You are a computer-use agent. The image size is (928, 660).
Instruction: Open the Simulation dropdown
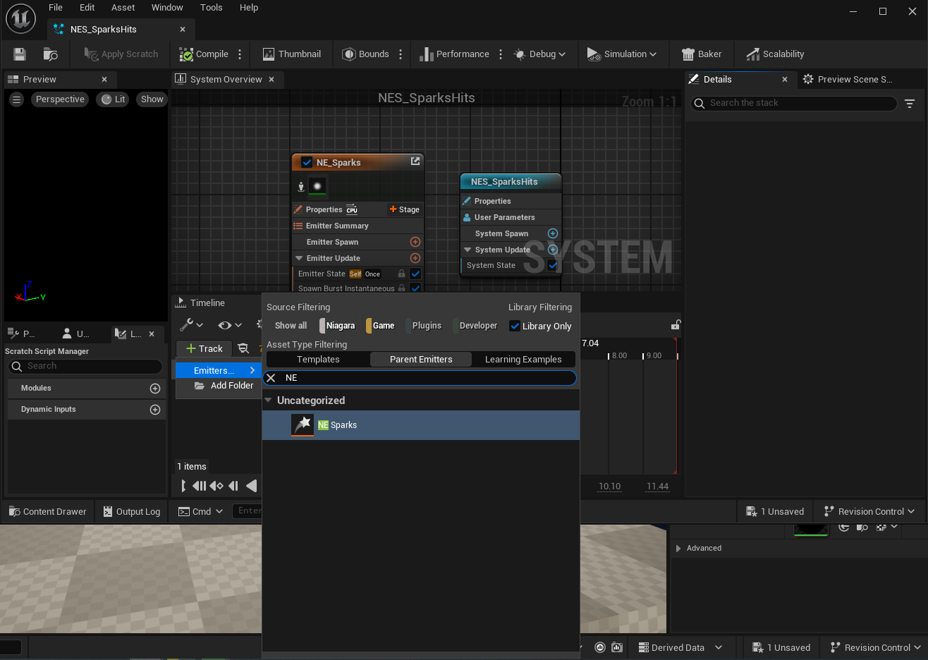pos(622,54)
